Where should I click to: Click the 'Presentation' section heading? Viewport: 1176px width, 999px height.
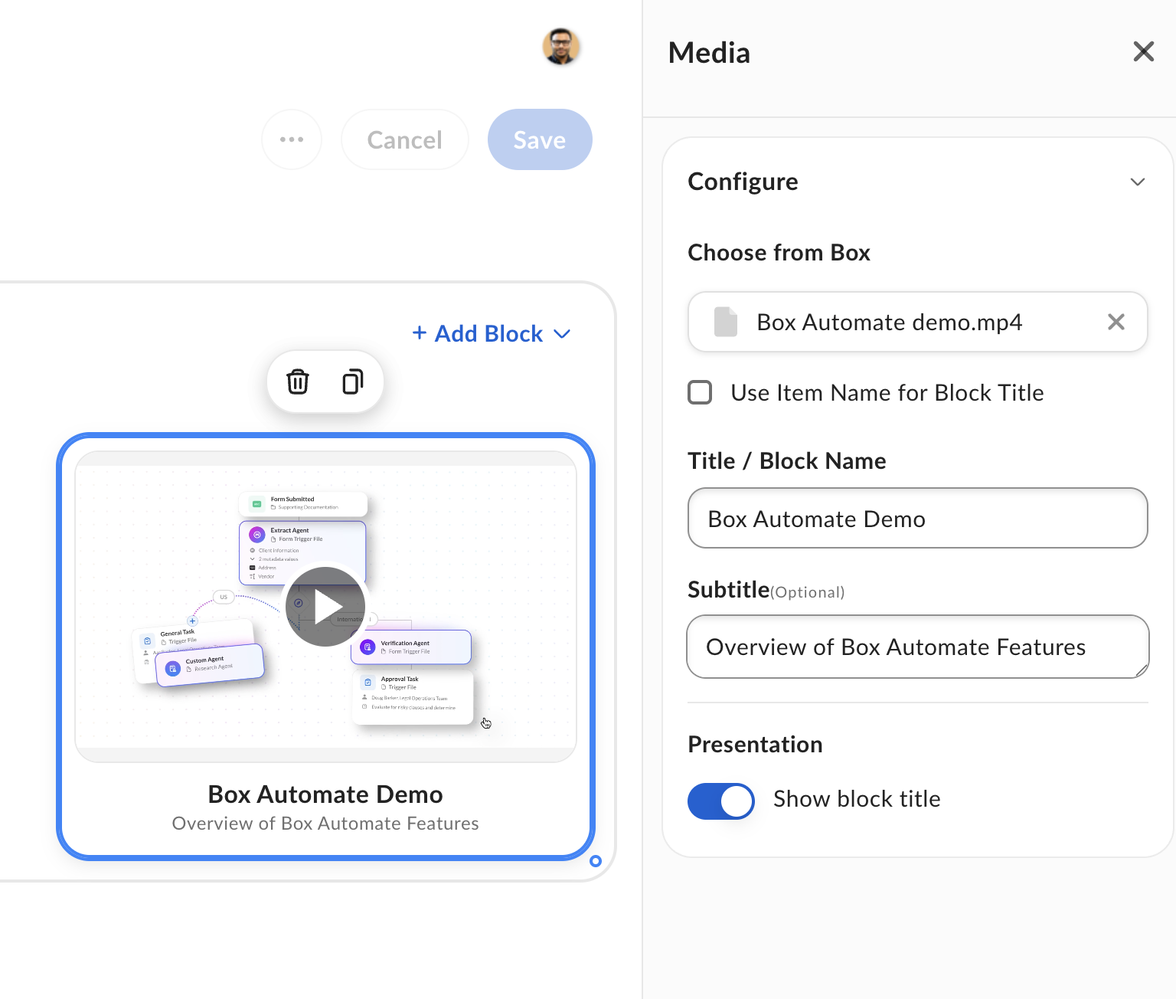point(755,745)
